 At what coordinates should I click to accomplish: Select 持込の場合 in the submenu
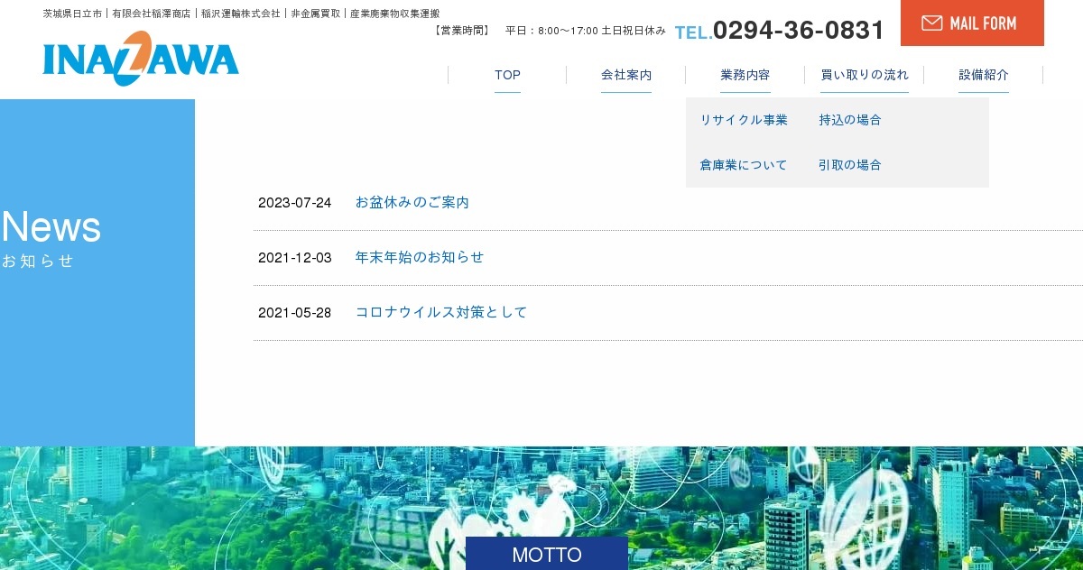point(850,120)
